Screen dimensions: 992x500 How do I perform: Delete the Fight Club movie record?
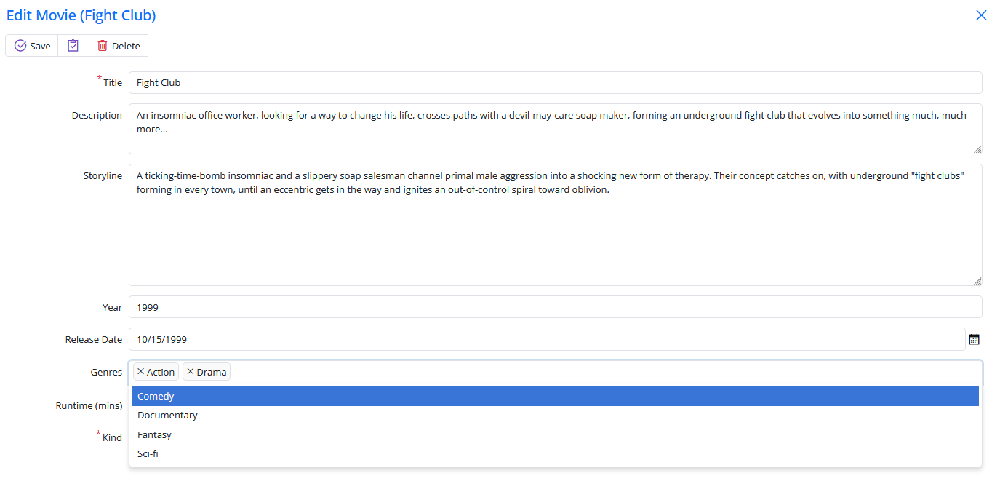point(118,46)
